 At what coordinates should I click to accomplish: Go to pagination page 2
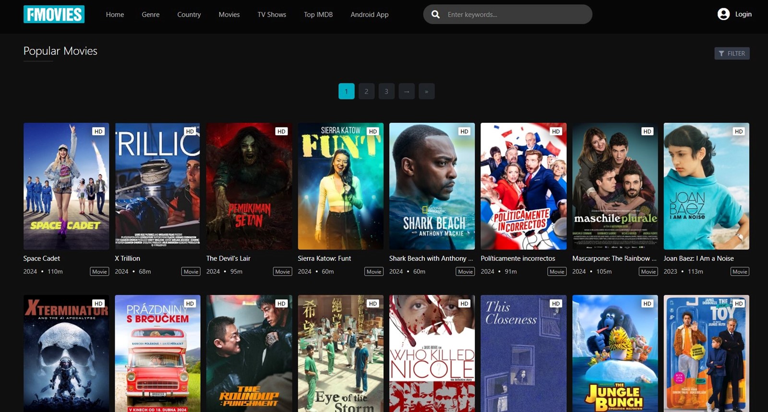click(366, 91)
